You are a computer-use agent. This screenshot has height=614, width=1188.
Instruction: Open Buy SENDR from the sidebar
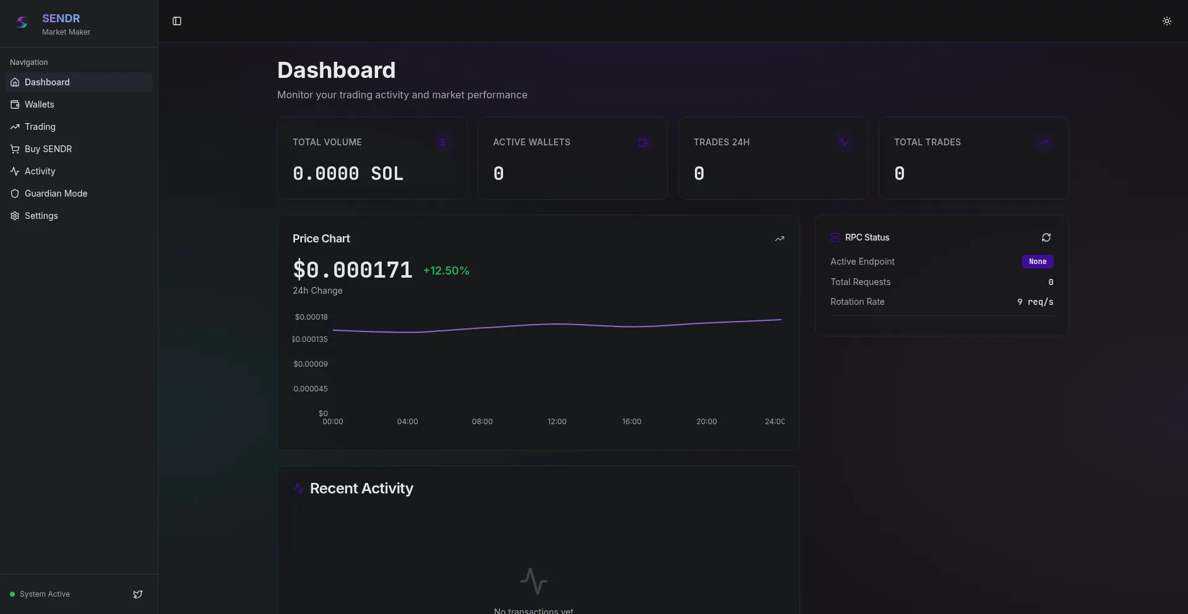coord(48,149)
